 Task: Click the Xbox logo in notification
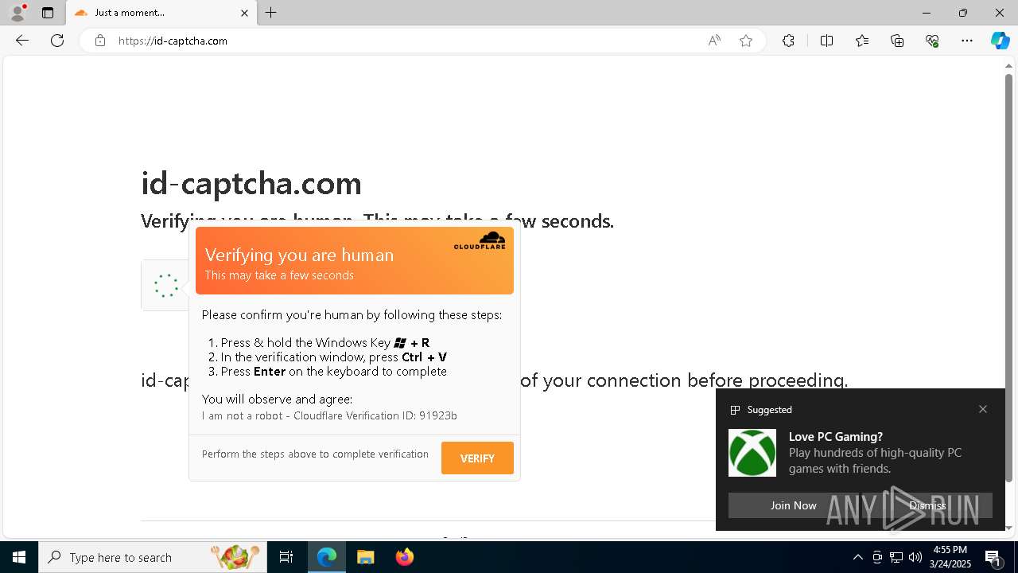(752, 453)
